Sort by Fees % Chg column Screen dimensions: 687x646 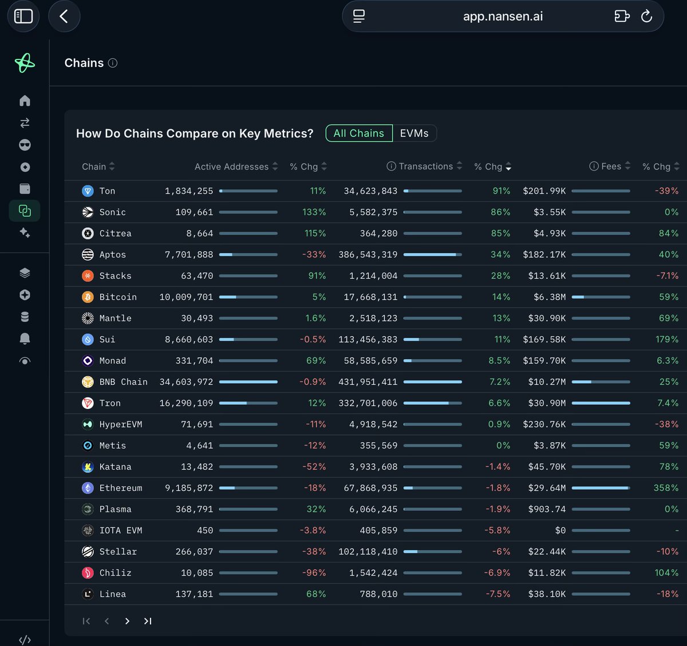point(661,167)
